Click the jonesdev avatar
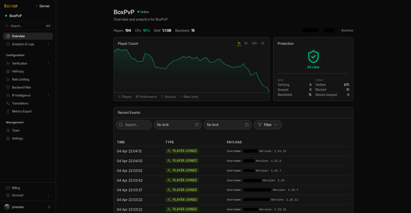 [x=7, y=207]
